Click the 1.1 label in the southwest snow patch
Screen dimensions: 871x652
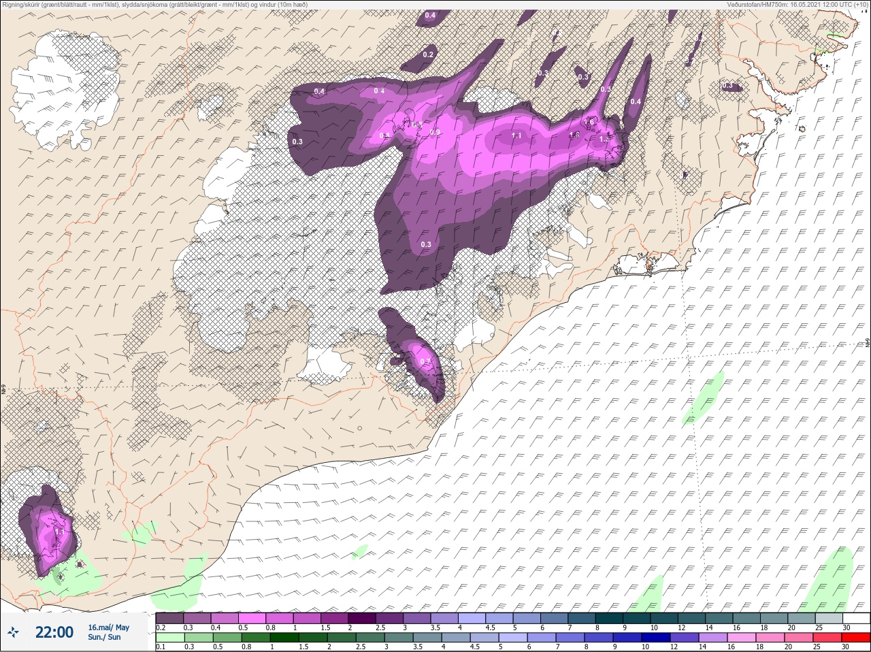click(59, 532)
